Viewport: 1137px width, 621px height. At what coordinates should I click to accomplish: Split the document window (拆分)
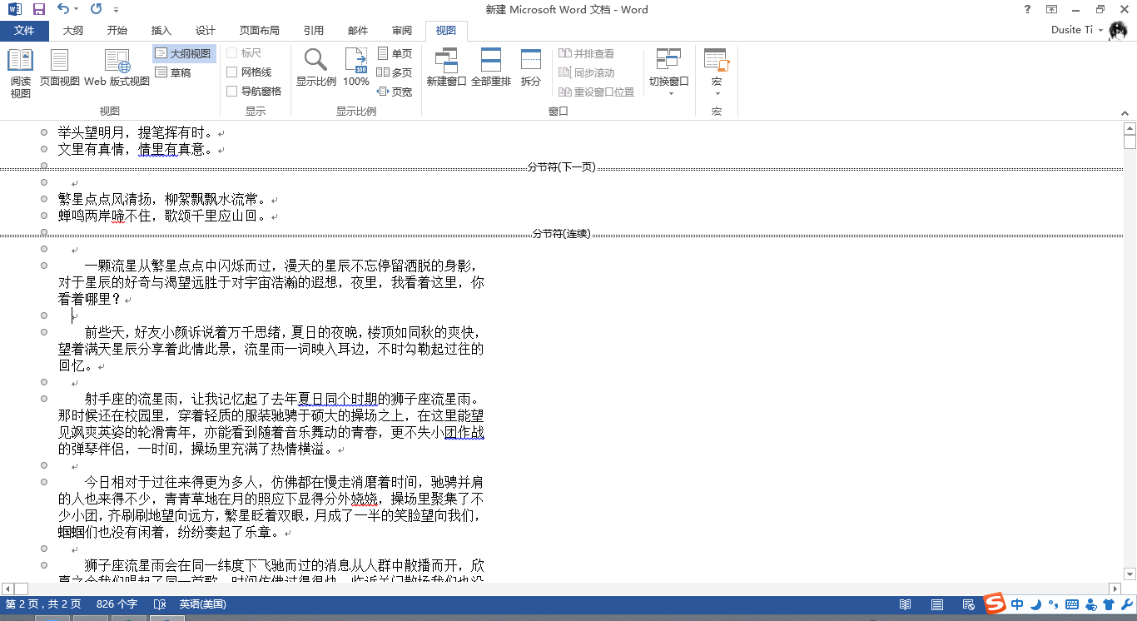531,68
